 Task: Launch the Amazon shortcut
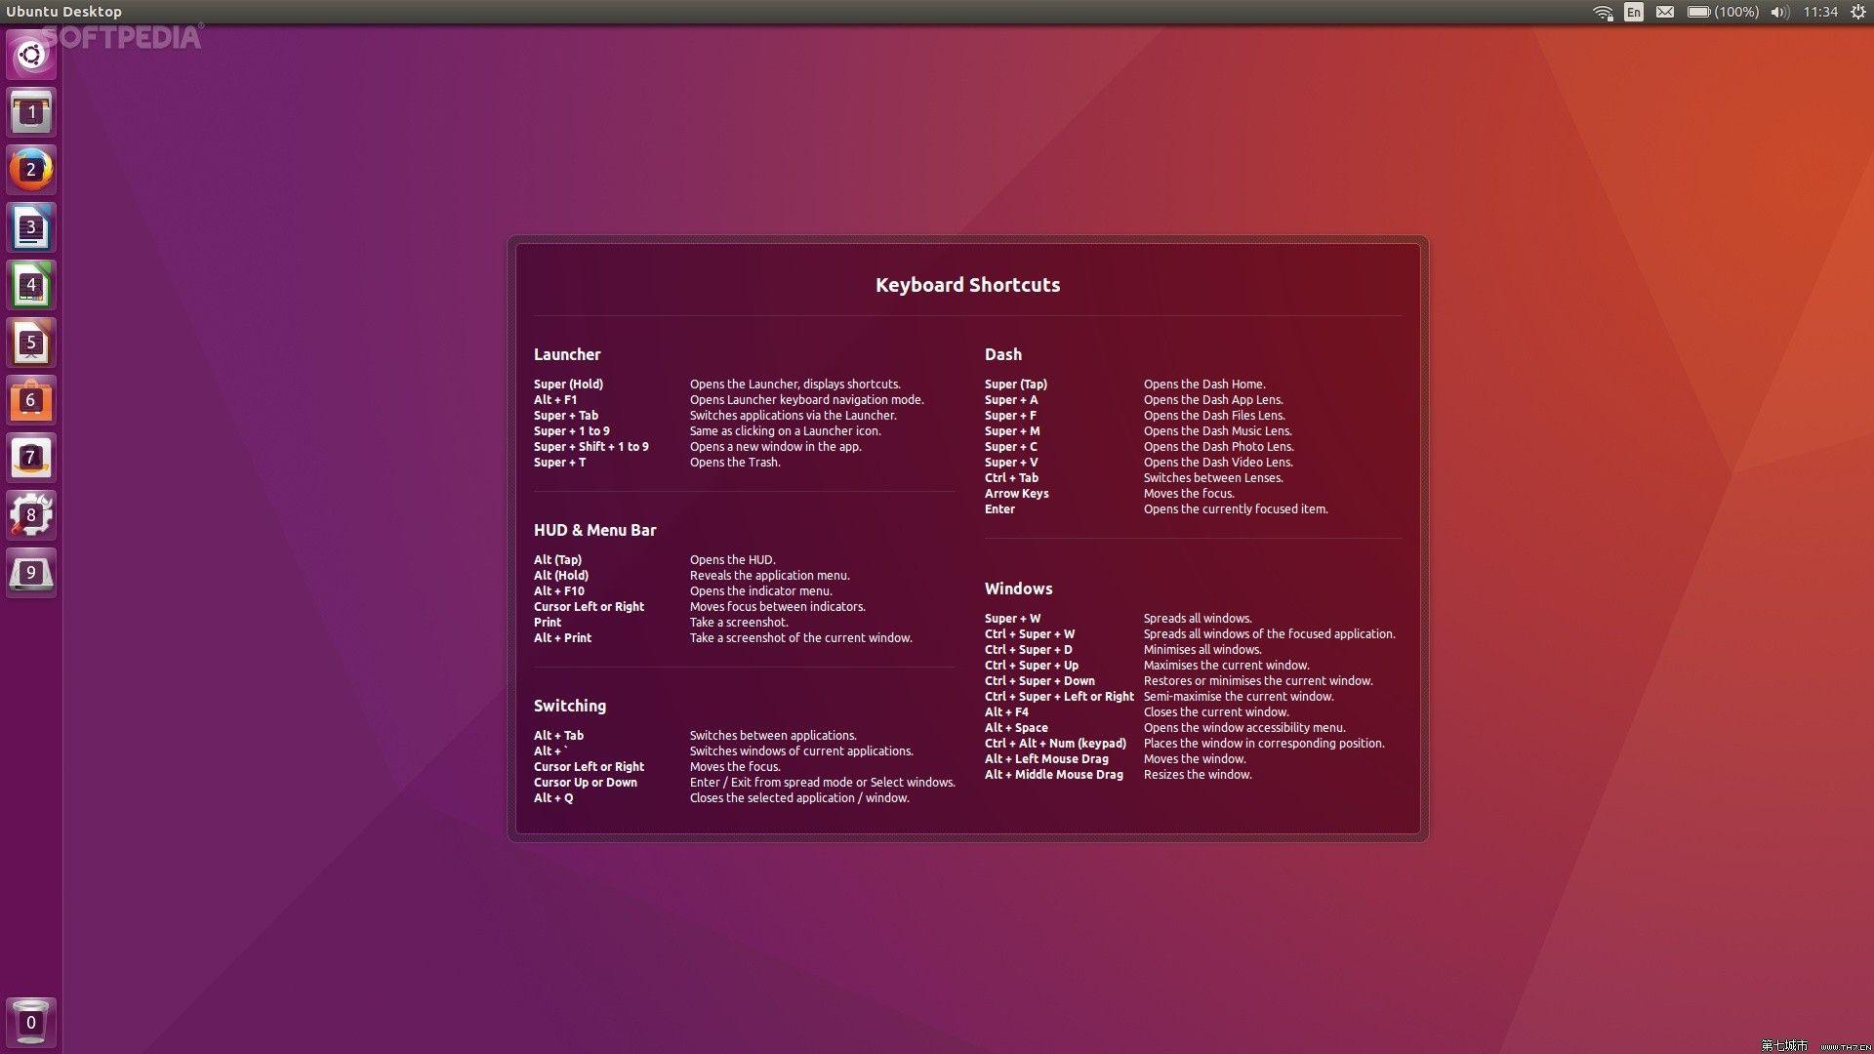point(31,458)
